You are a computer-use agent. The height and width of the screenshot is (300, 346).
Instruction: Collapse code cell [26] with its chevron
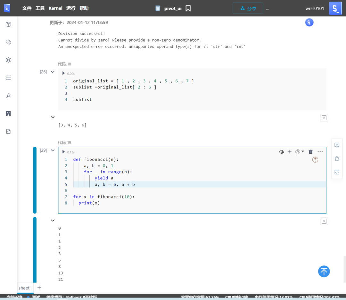53,72
